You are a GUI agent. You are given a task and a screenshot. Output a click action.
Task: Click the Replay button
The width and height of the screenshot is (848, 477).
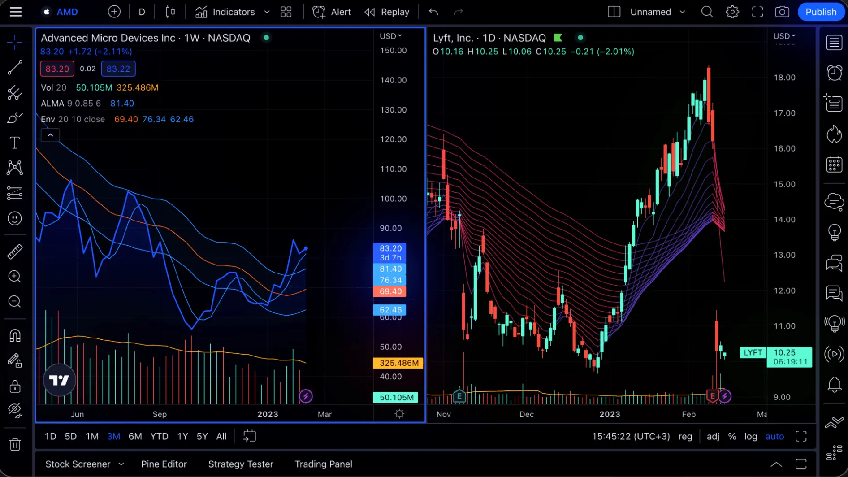(387, 12)
